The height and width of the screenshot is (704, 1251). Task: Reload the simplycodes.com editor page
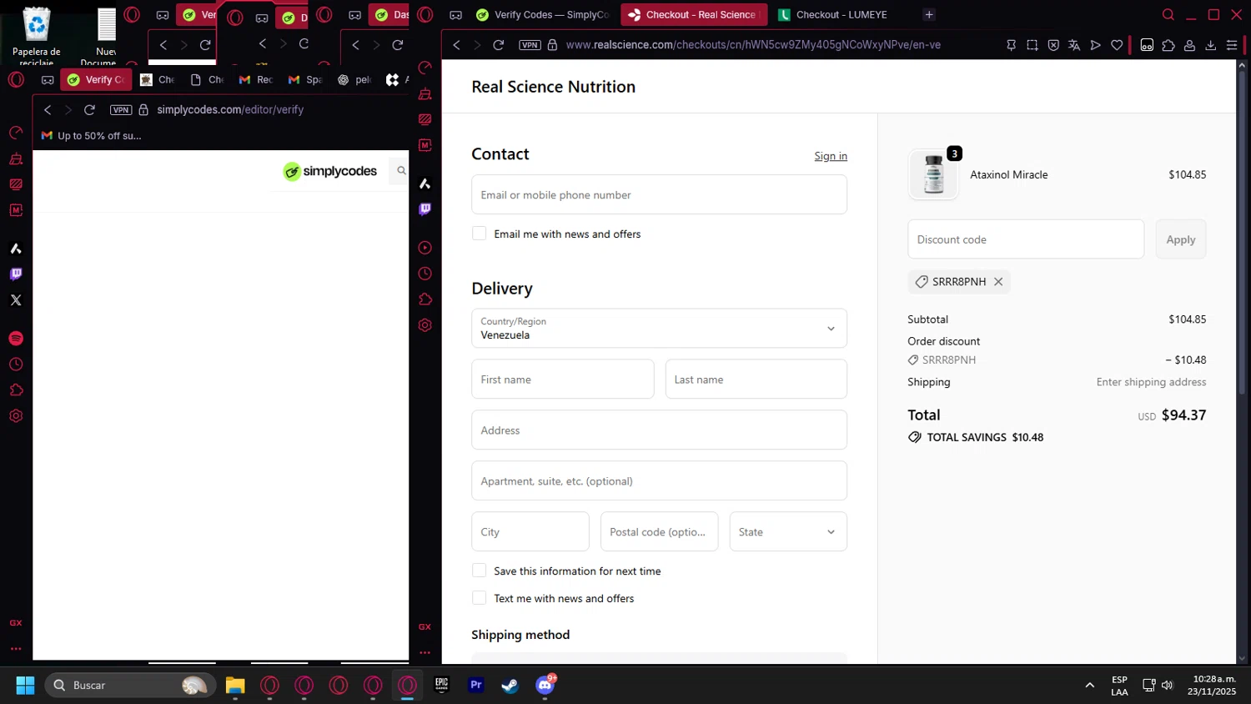(x=90, y=109)
